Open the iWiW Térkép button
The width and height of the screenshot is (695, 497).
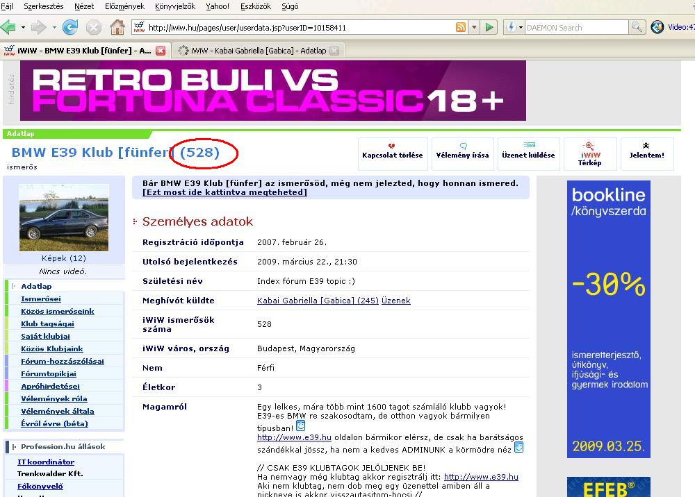point(590,154)
